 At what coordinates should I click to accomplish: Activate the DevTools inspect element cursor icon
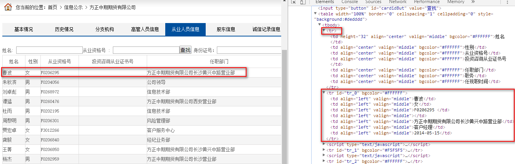pos(293,2)
